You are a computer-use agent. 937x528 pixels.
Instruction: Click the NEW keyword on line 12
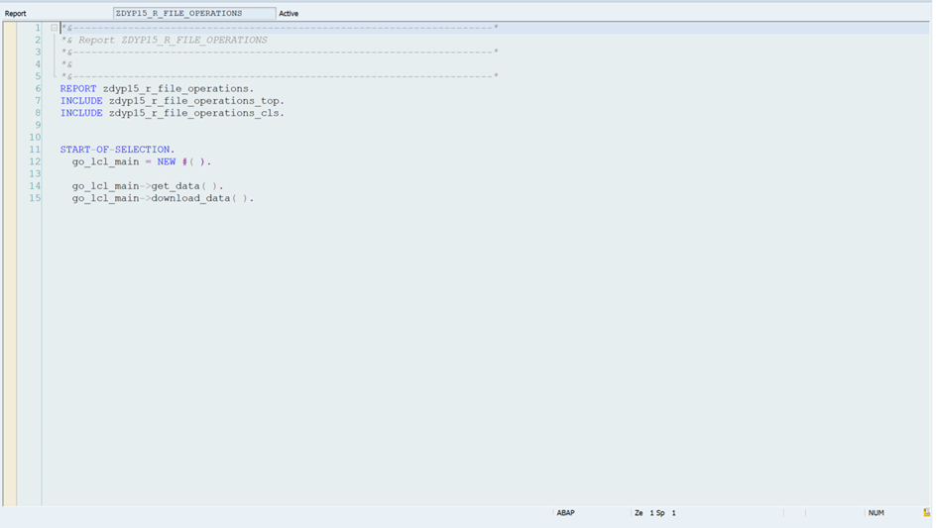(167, 161)
